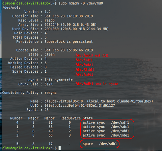Click the red annotation '/dev/md0 est OK'
Viewport: 162px width, 151px height.
[92, 55]
